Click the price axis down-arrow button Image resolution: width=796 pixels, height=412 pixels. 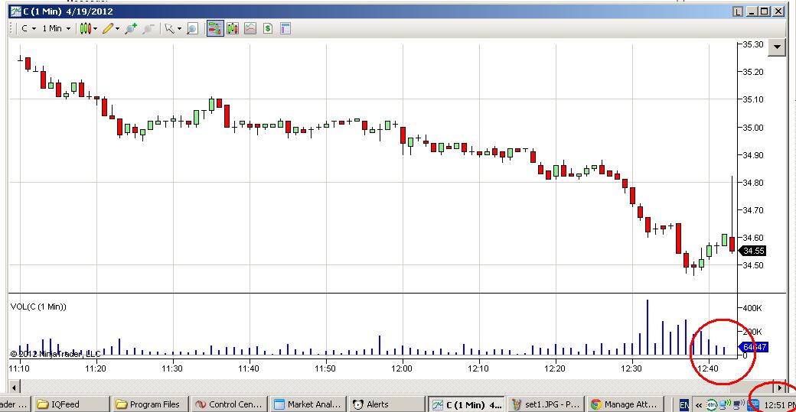coord(777,47)
